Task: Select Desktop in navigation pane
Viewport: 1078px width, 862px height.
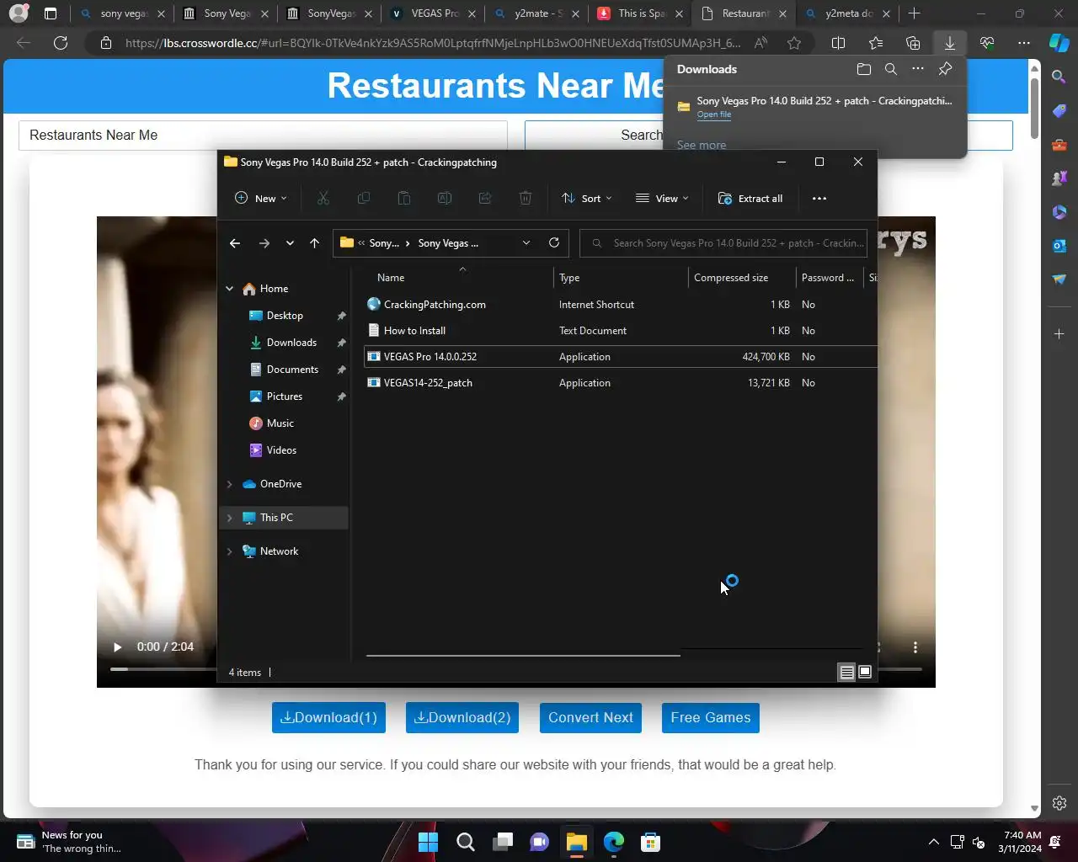Action: coord(285,316)
